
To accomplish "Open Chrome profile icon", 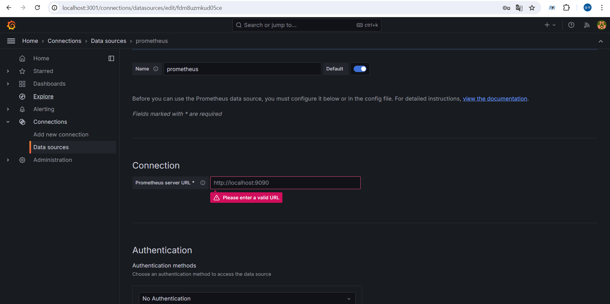I will [587, 8].
